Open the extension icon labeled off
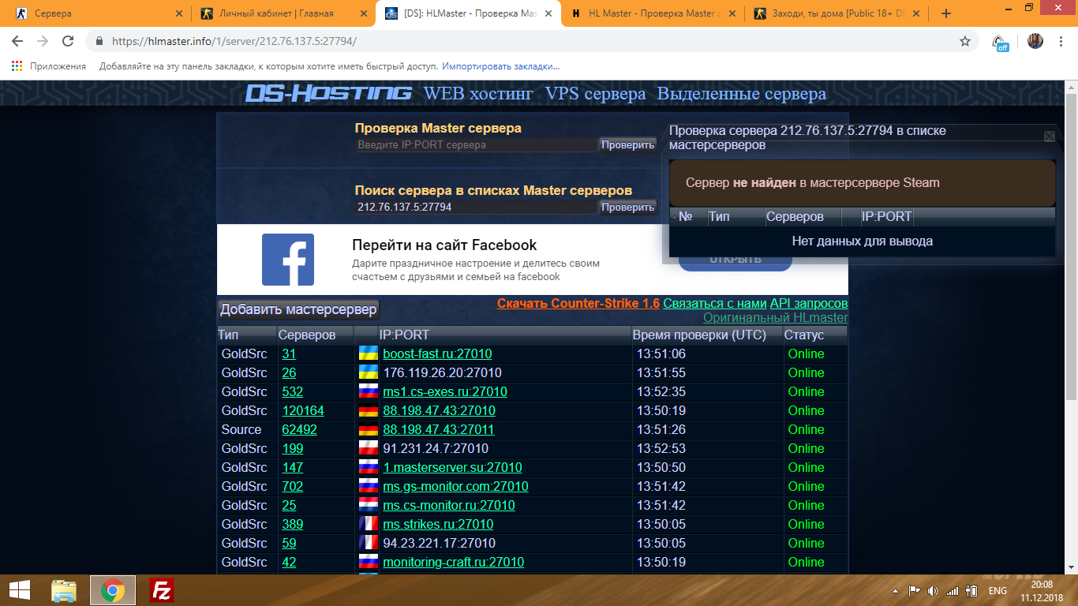This screenshot has height=606, width=1078. click(x=1000, y=43)
